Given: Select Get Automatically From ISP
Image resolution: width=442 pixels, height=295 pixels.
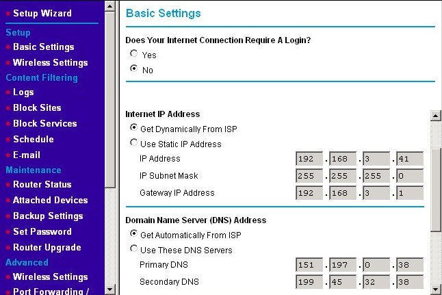Looking at the screenshot, I should (134, 233).
